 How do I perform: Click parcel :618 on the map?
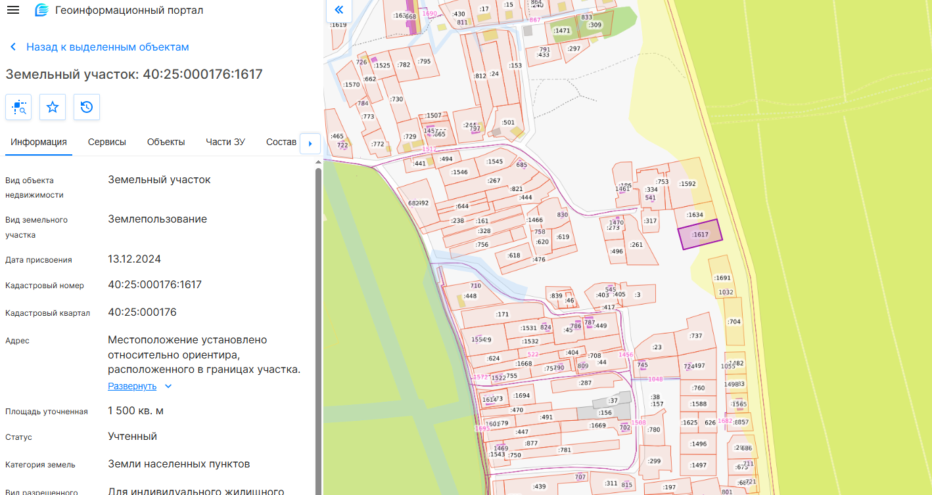point(514,255)
